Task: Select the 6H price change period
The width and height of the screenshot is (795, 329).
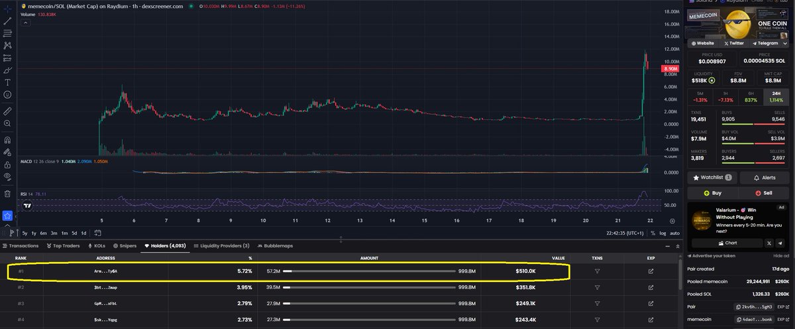Action: coord(752,97)
